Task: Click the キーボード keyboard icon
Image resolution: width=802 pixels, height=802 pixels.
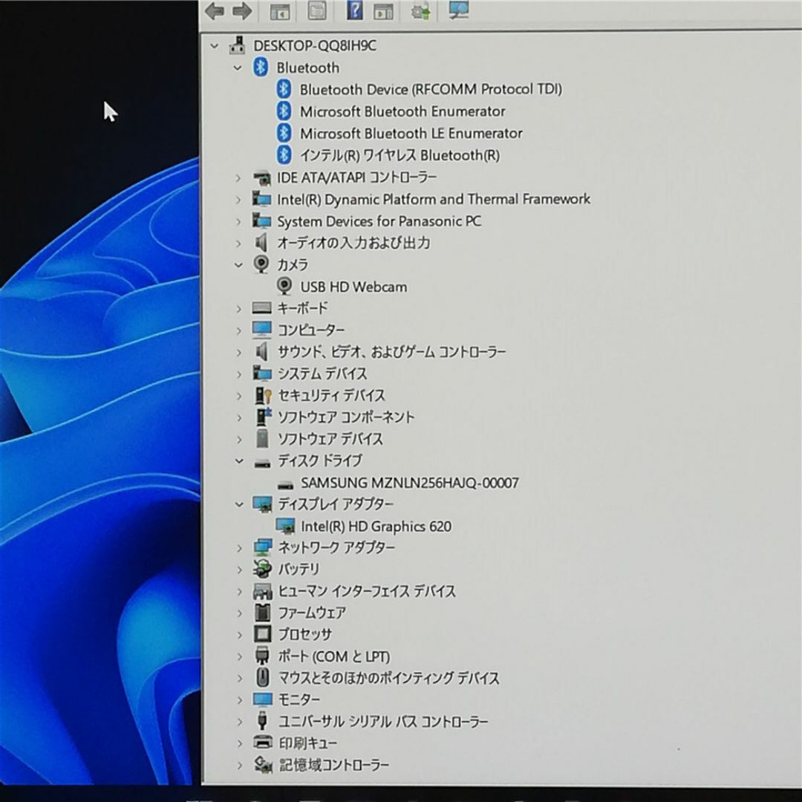Action: coord(262,308)
